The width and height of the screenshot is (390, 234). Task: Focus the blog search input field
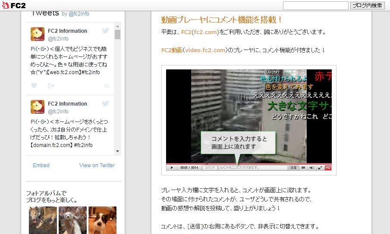[x=316, y=6]
